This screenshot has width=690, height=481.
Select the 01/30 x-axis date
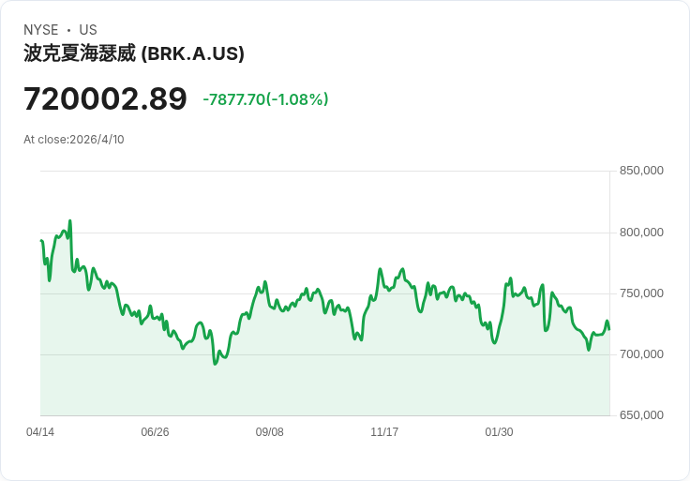click(499, 432)
